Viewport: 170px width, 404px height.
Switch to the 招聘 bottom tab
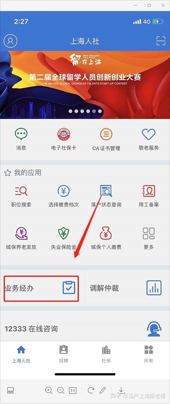coord(64,354)
